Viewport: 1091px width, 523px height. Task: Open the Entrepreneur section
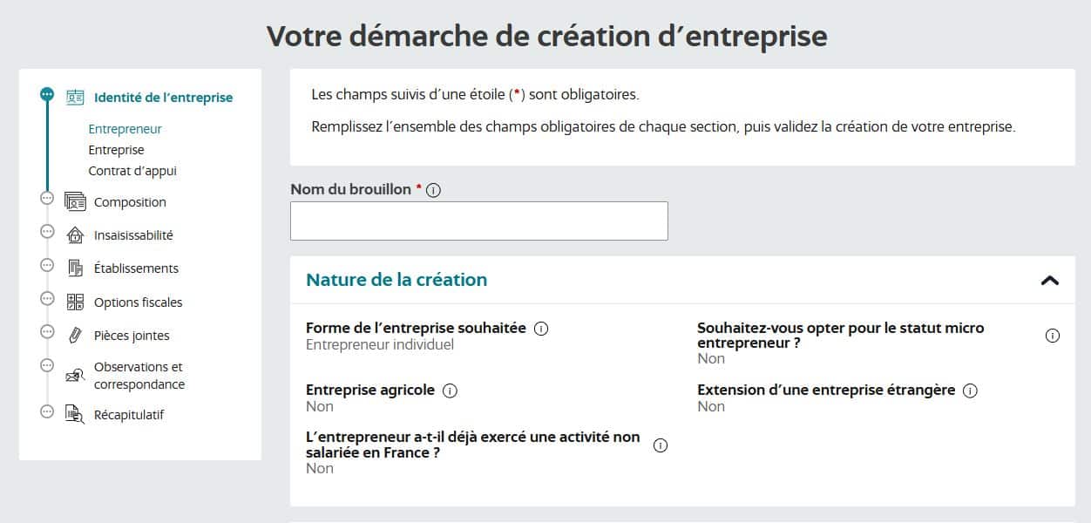[125, 128]
